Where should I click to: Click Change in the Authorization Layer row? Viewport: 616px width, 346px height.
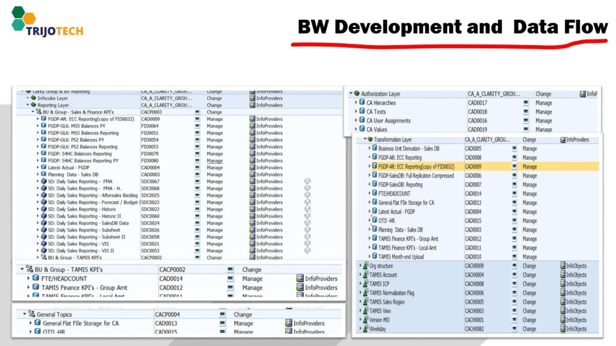(543, 94)
